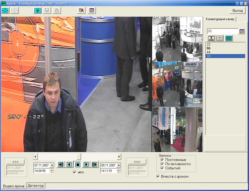Open the 07.11.2007 start date dropdown
This screenshot has width=249, height=191.
coord(52,165)
